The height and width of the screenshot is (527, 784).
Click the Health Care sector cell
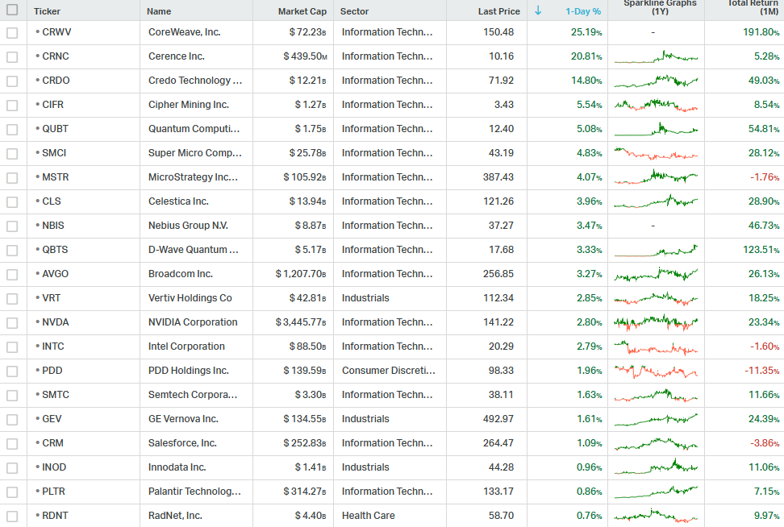(368, 516)
